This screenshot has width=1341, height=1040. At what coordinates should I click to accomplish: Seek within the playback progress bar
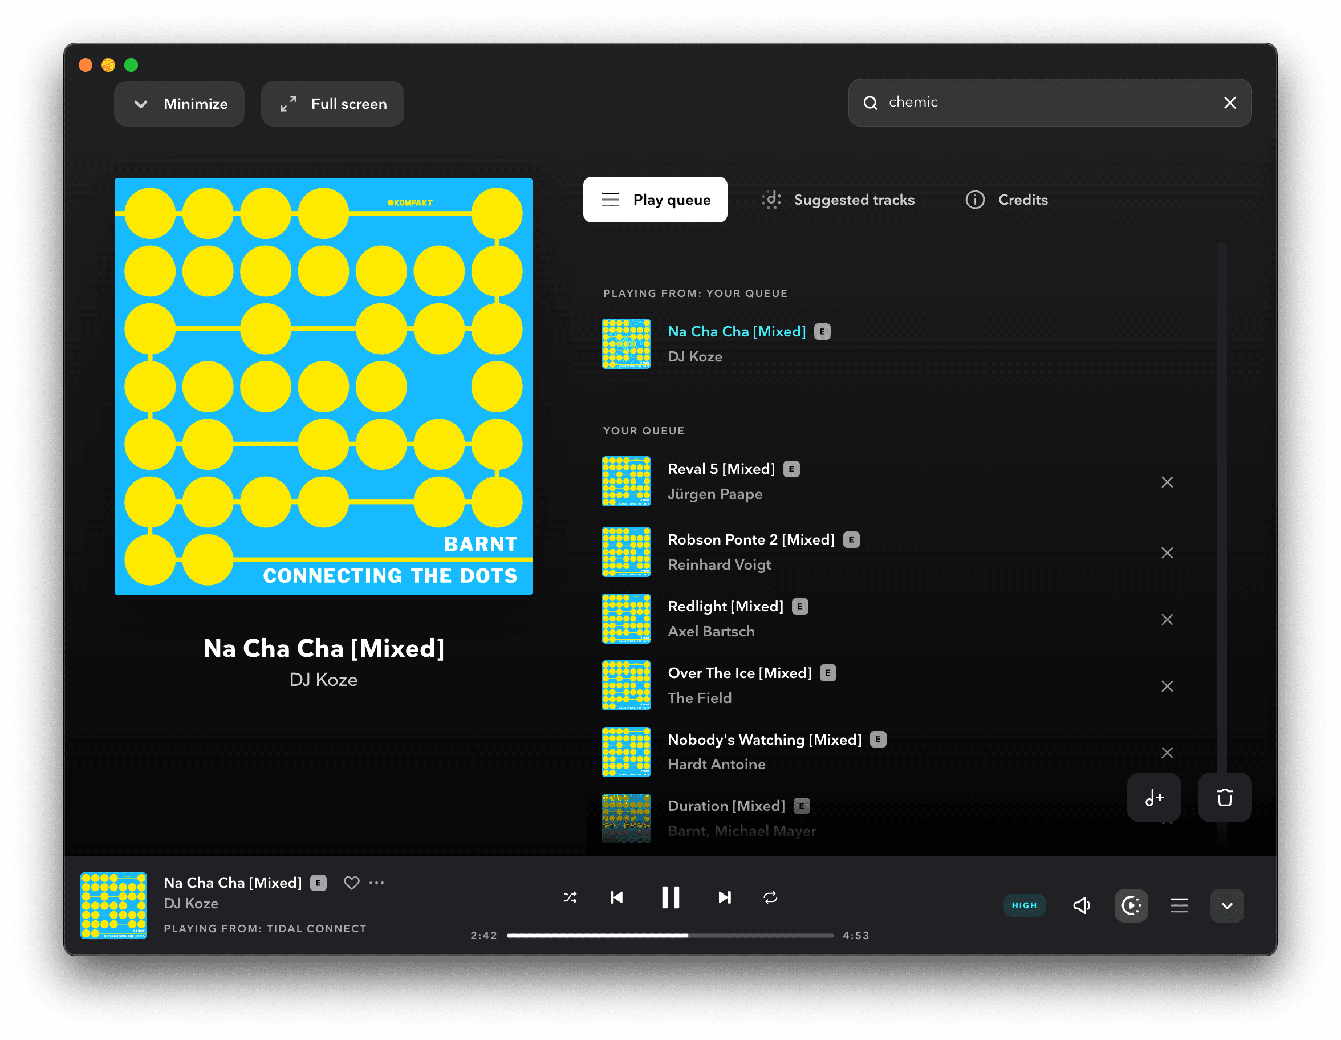tap(670, 936)
